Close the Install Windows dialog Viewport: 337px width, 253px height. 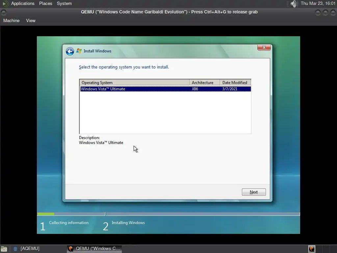[264, 47]
